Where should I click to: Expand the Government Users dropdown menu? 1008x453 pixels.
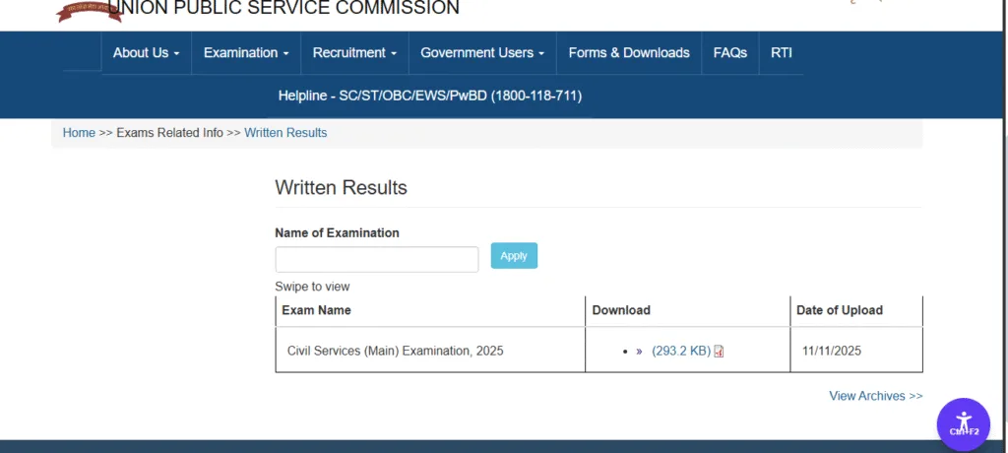[482, 53]
